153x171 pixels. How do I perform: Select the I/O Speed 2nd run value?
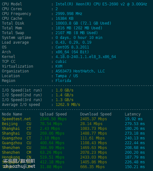pyautogui.click(x=65, y=95)
